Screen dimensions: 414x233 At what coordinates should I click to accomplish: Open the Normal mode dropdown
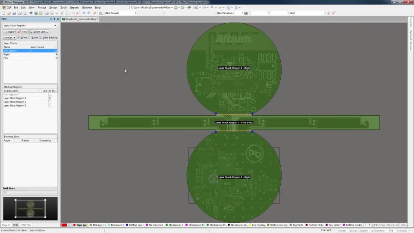point(14,38)
